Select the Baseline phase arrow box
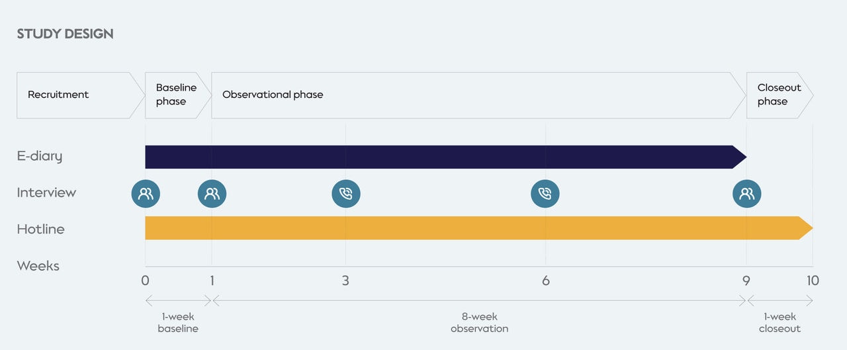847x350 pixels. (177, 95)
